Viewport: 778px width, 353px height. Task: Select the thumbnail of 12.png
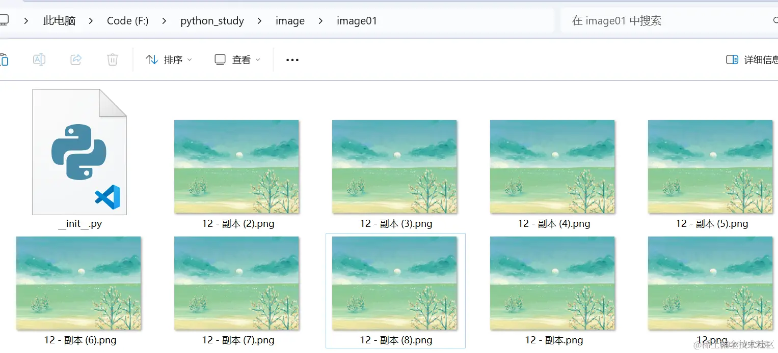[710, 283]
